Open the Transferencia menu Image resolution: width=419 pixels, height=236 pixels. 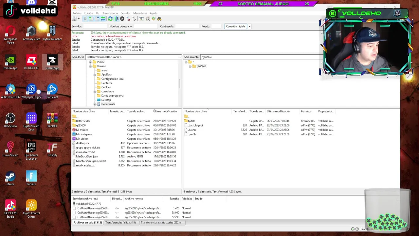(110, 13)
